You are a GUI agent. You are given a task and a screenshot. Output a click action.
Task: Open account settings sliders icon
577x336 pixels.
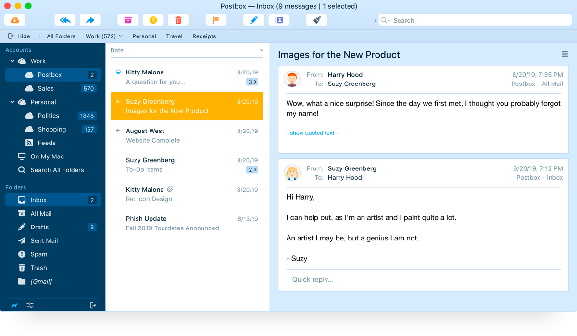tap(30, 305)
